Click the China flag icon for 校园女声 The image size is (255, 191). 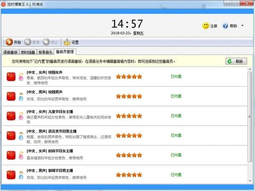coord(11,76)
